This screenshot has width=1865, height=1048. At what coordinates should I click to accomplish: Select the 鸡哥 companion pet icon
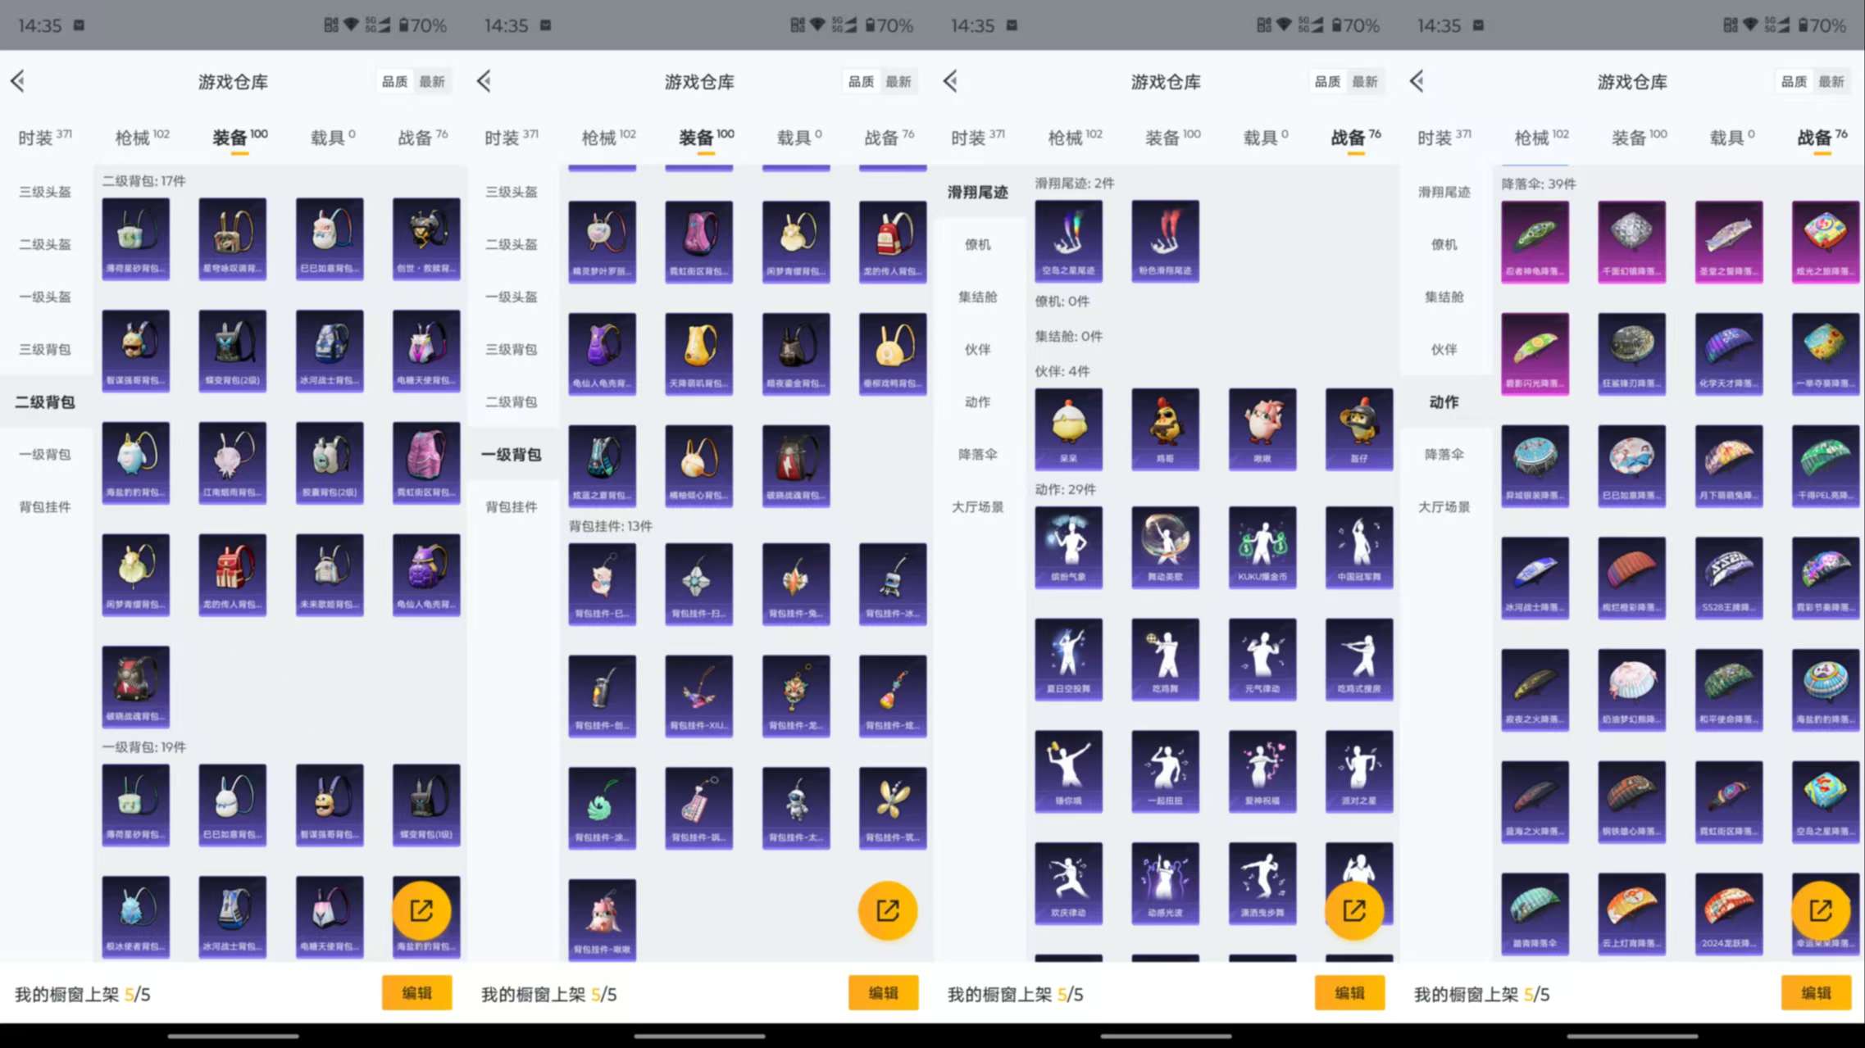[x=1165, y=428]
